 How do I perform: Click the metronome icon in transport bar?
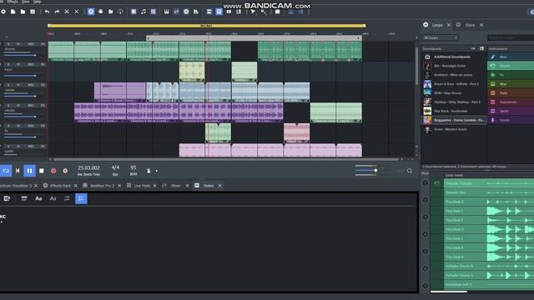point(149,171)
